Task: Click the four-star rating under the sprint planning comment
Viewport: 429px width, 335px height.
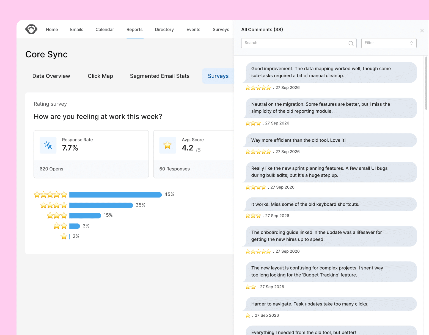Action: pyautogui.click(x=255, y=187)
